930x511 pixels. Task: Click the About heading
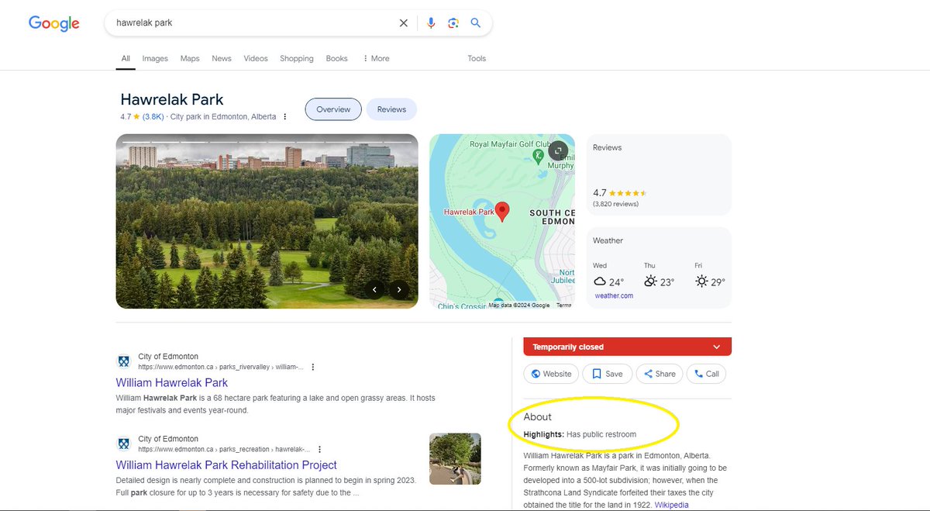tap(538, 417)
